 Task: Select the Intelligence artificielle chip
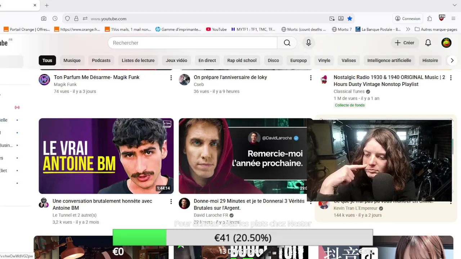[x=389, y=60]
